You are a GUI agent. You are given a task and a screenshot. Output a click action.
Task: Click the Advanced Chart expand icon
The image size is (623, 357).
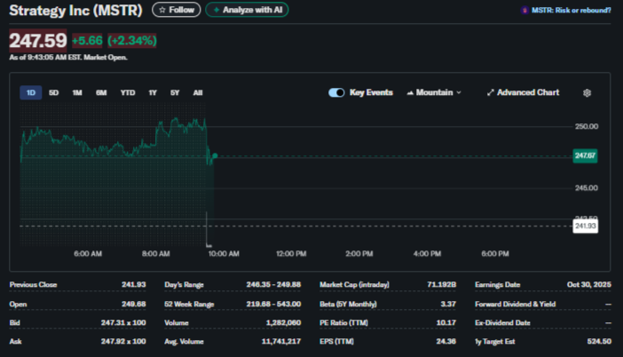coord(491,92)
